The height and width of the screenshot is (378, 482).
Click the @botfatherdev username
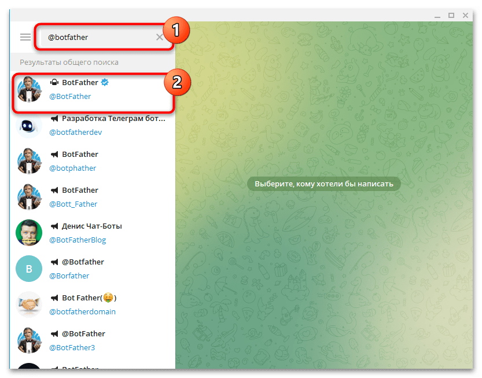click(x=76, y=132)
